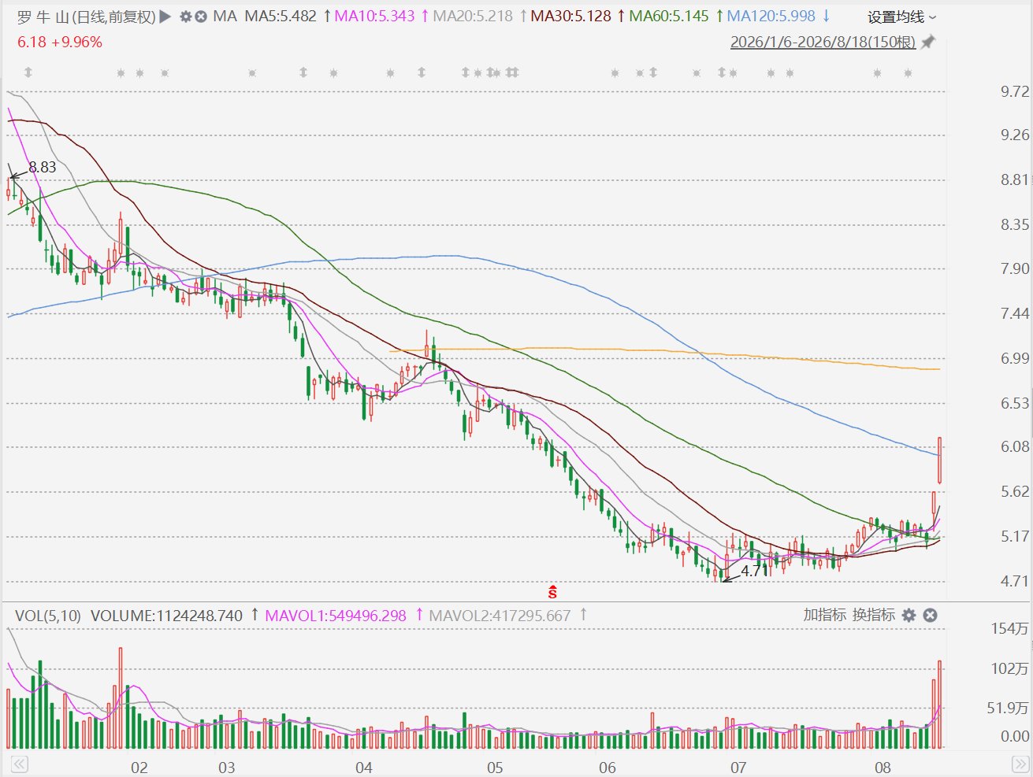This screenshot has height=777, width=1033.
Task: Select the 02 month marker on timeline
Action: pos(139,768)
